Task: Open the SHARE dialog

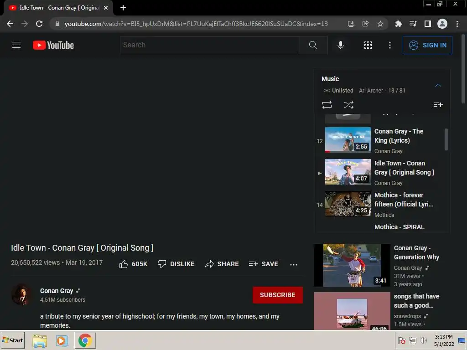Action: (x=222, y=264)
